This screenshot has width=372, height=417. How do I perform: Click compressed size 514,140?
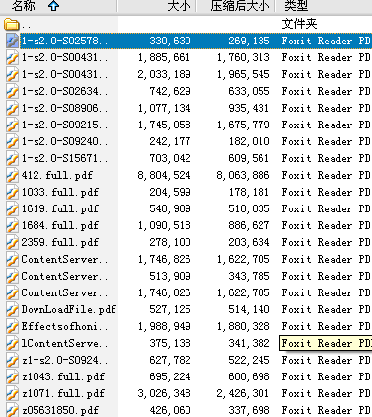[249, 309]
